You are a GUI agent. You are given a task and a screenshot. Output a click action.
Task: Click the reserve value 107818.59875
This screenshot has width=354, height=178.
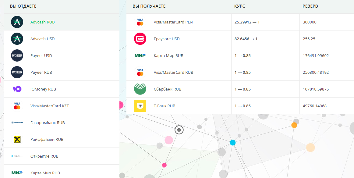pyautogui.click(x=316, y=89)
